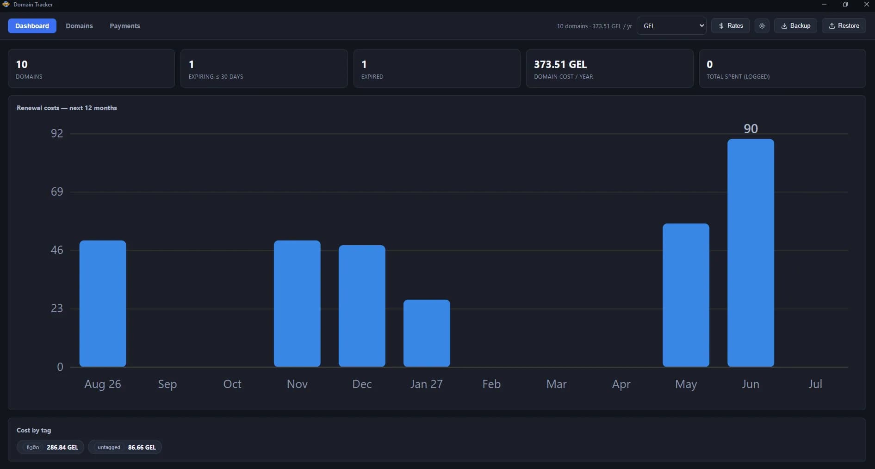Viewport: 875px width, 469px height.
Task: Switch to the Domains tab
Action: 79,26
